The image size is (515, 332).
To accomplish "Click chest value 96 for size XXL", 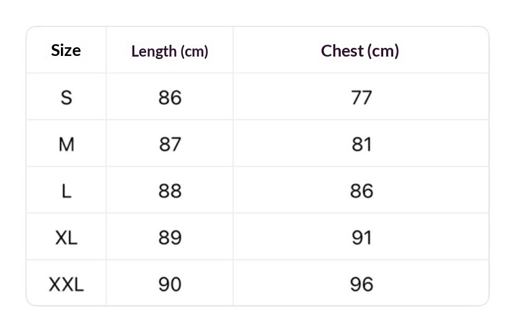I will pyautogui.click(x=361, y=284).
